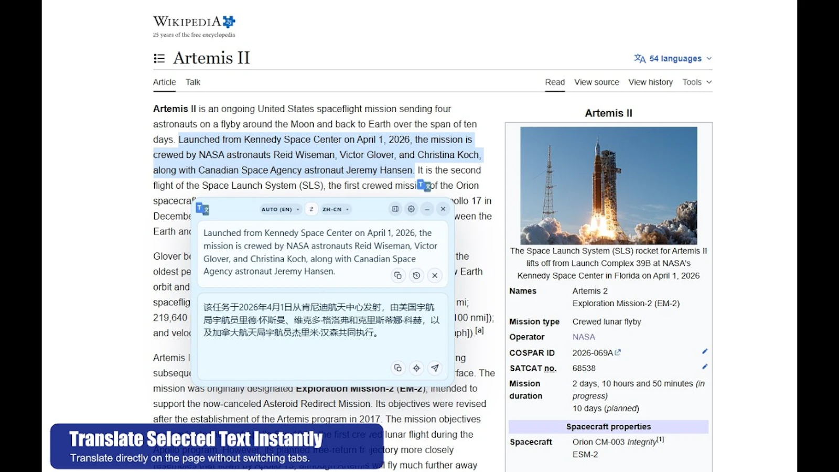The width and height of the screenshot is (839, 472).
Task: Click 'Crewed lunar flyby' mission type value
Action: (x=607, y=322)
